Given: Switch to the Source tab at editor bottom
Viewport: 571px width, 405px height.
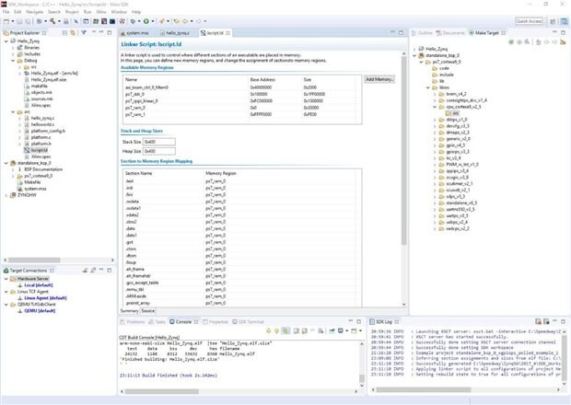Looking at the screenshot, I should tap(148, 311).
